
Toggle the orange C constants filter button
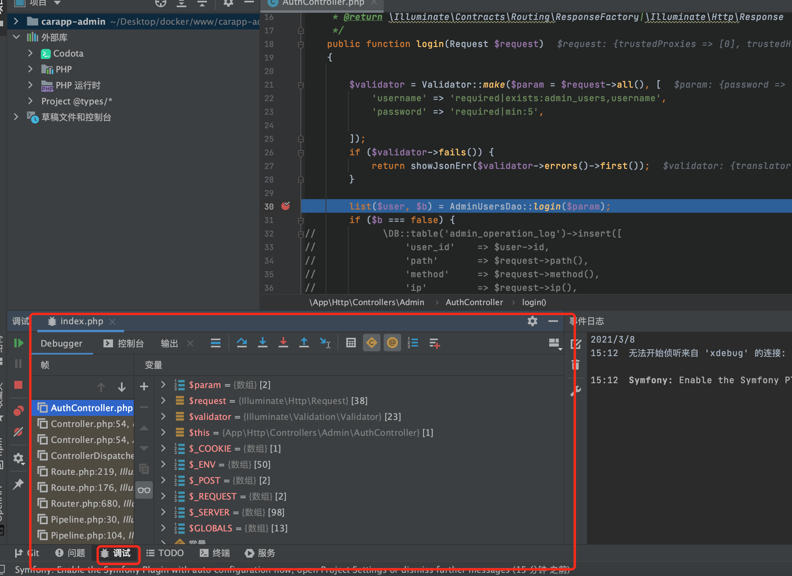tap(371, 343)
